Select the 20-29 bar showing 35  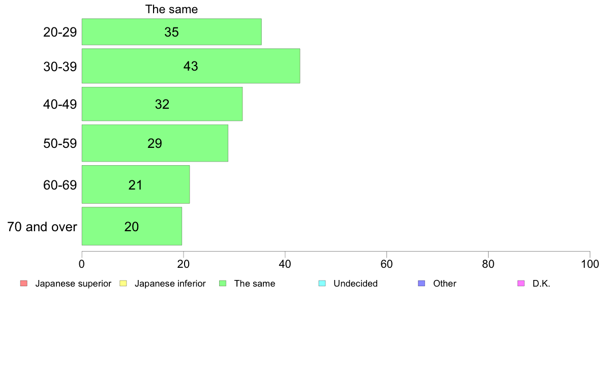click(x=171, y=32)
